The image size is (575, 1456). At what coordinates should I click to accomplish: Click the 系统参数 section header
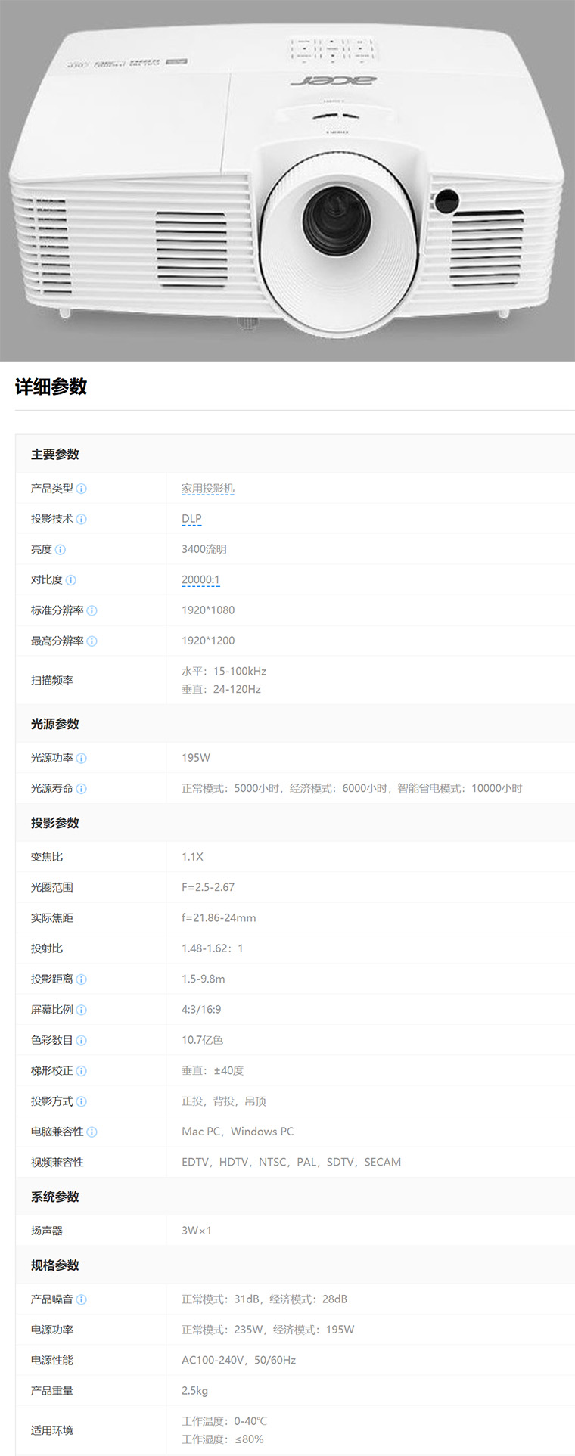pyautogui.click(x=55, y=1197)
